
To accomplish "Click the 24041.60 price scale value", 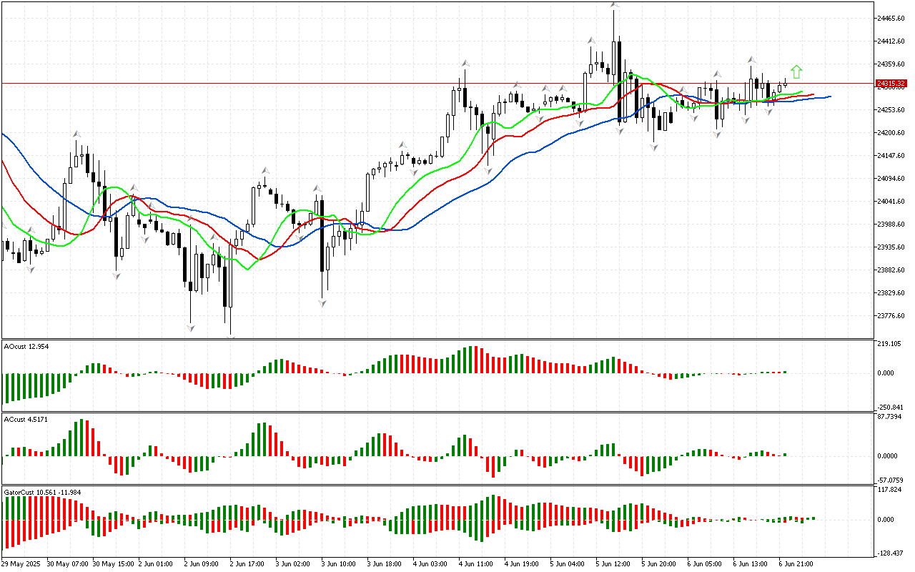I will tap(891, 201).
